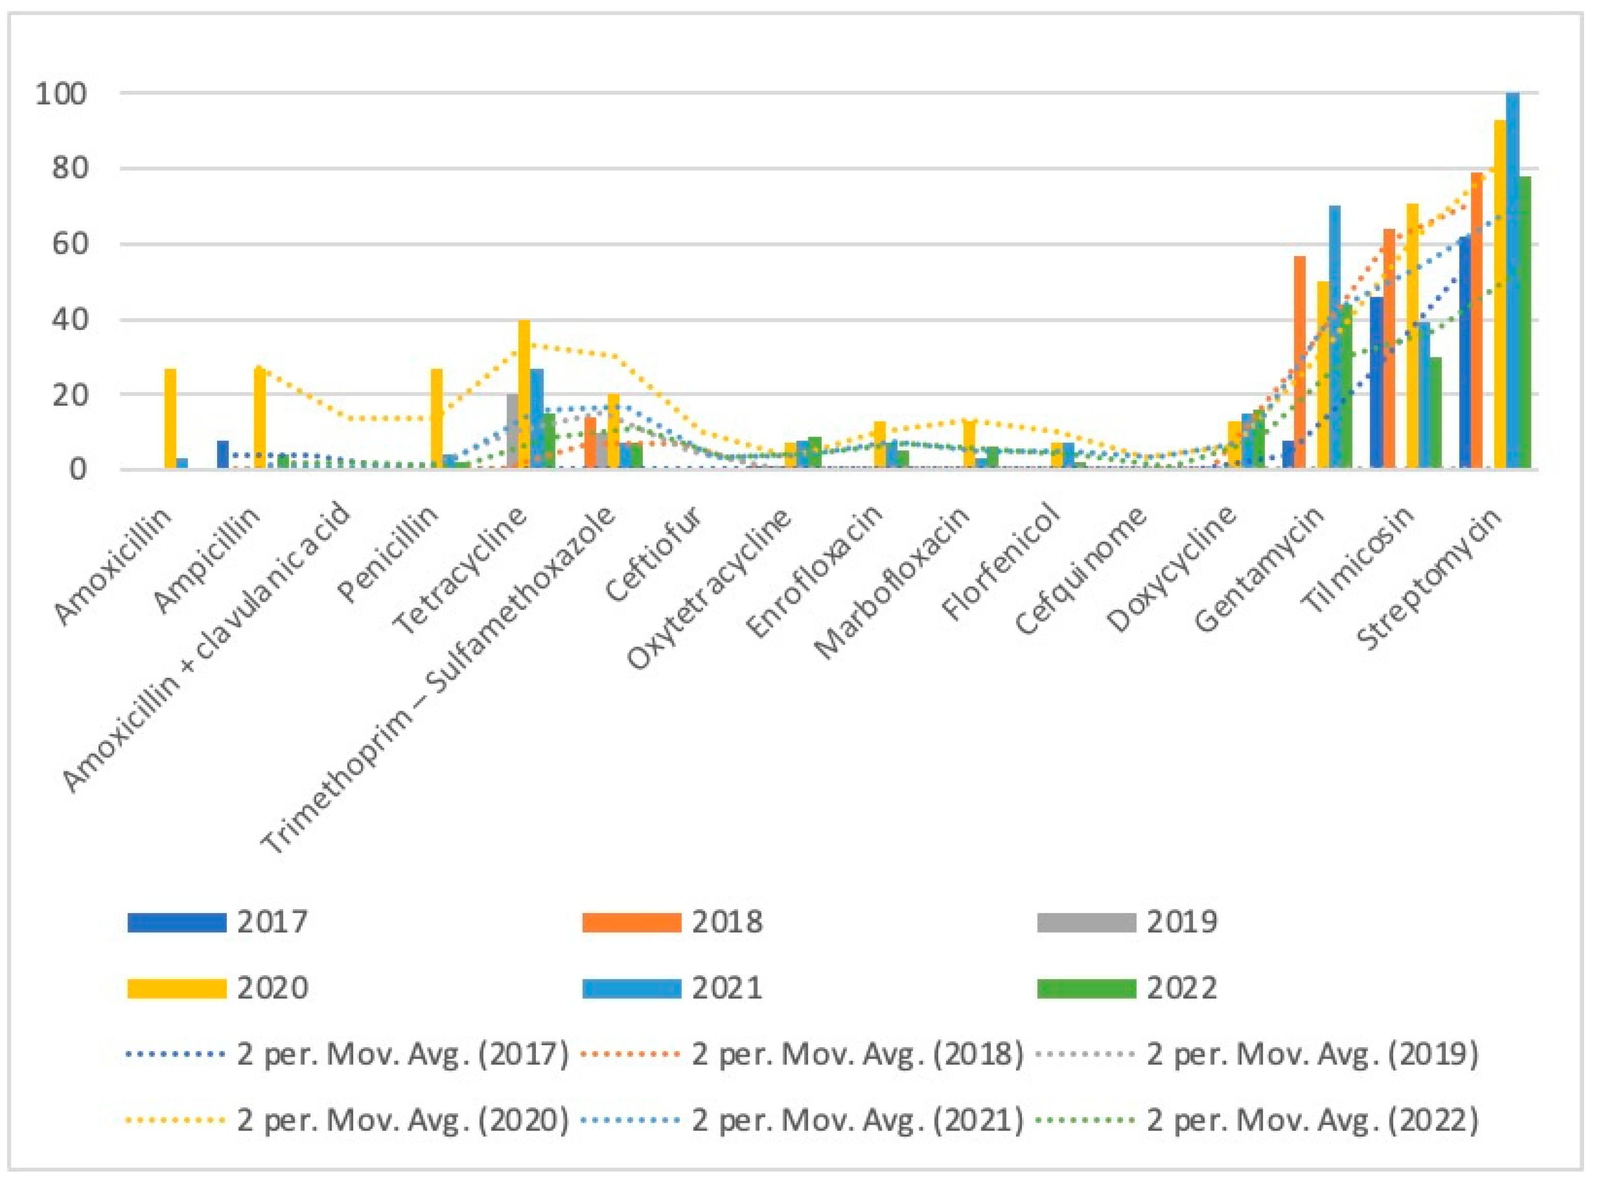1598x1184 pixels.
Task: Click the 2022 green legend swatch
Action: pyautogui.click(x=1086, y=988)
